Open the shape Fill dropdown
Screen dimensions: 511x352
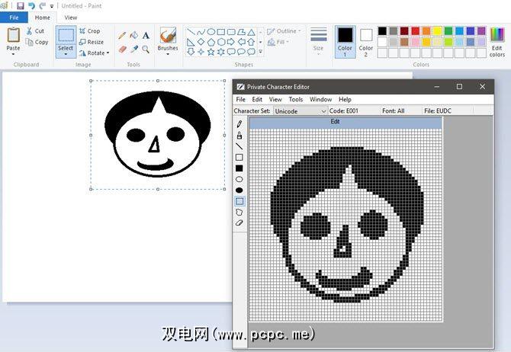(278, 42)
